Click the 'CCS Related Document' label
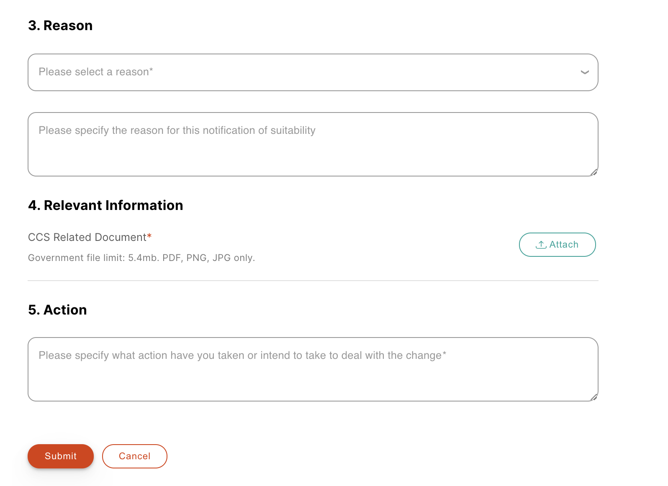 pyautogui.click(x=90, y=237)
